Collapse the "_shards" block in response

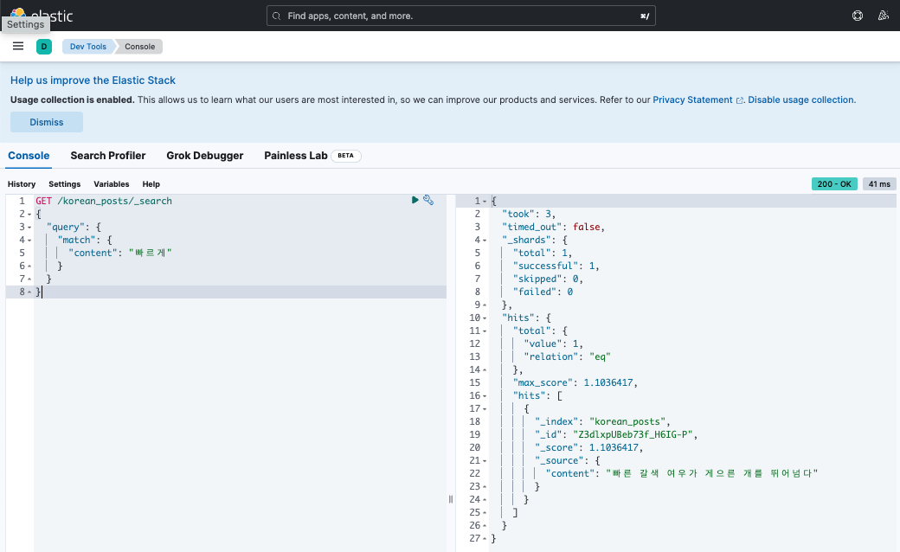[485, 240]
